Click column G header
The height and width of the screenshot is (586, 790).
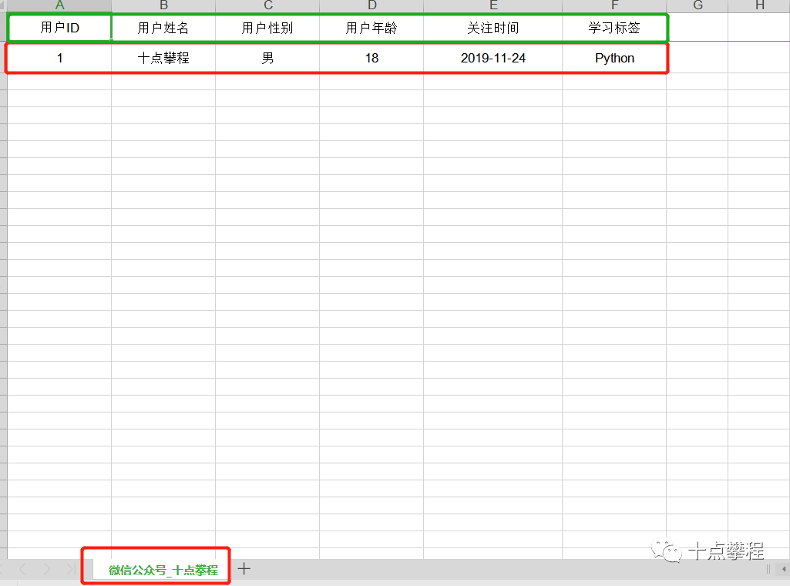tap(697, 5)
